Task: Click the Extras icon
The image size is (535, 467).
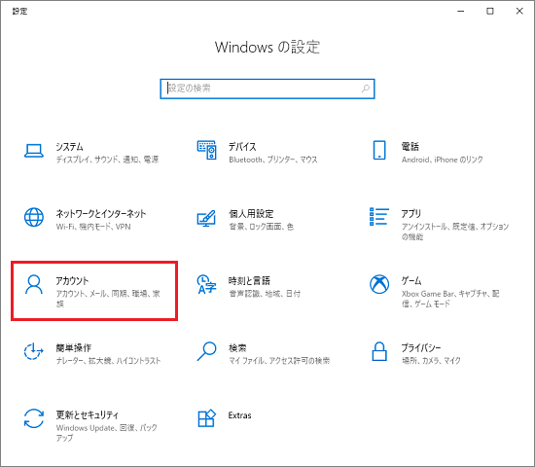Action: (206, 418)
